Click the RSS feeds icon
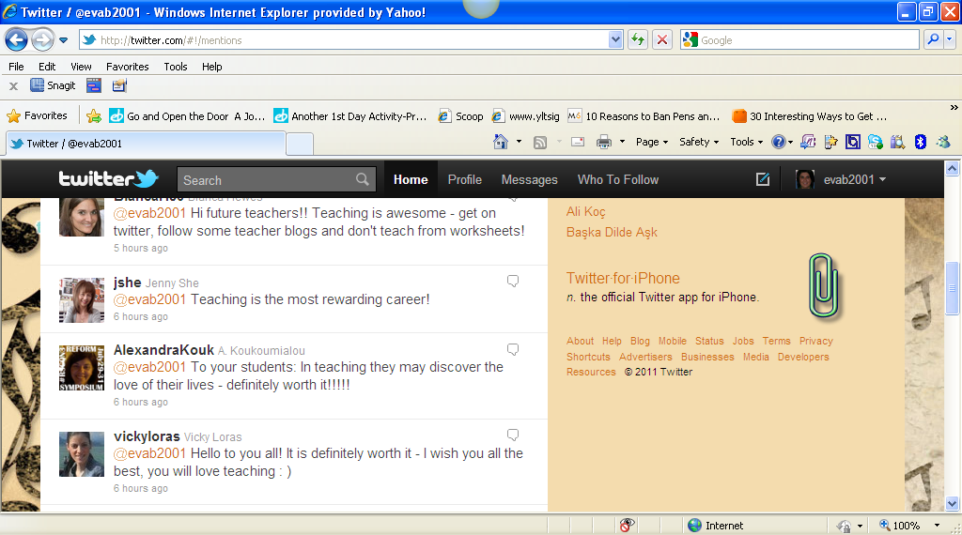The image size is (962, 535). click(540, 142)
